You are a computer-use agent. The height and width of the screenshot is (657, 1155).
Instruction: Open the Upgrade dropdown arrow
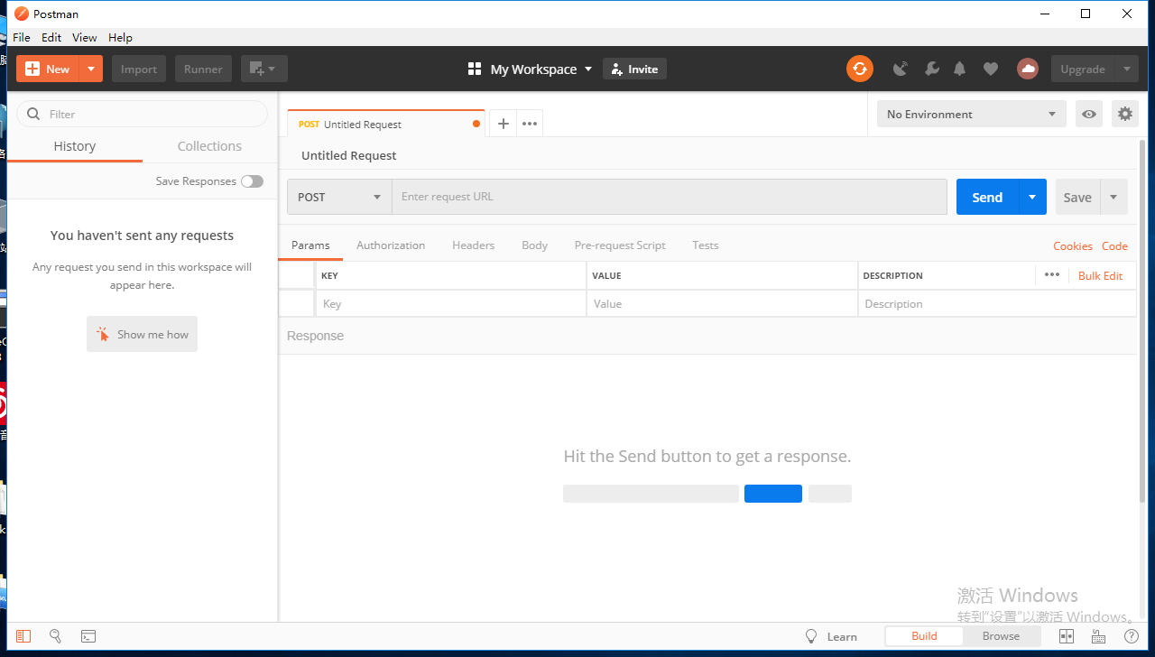(1126, 69)
